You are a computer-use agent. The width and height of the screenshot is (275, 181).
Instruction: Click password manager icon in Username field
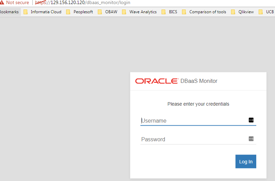[x=251, y=120]
